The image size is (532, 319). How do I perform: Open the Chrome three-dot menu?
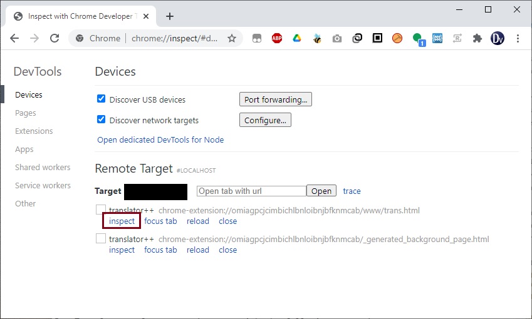tap(518, 38)
